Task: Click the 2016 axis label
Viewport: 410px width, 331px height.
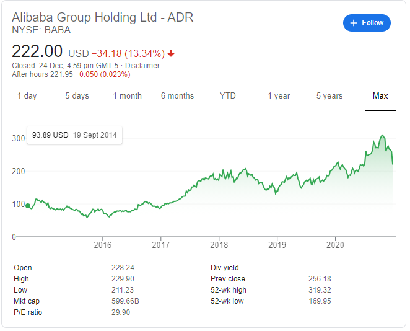Action: [103, 245]
